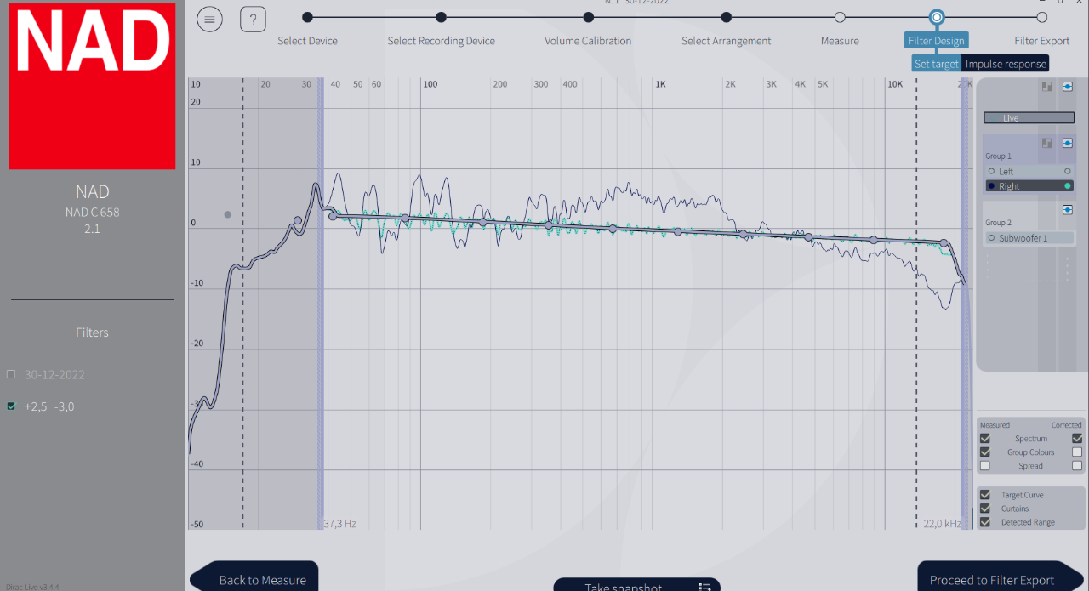Disable the Curtains checkbox

coord(985,508)
